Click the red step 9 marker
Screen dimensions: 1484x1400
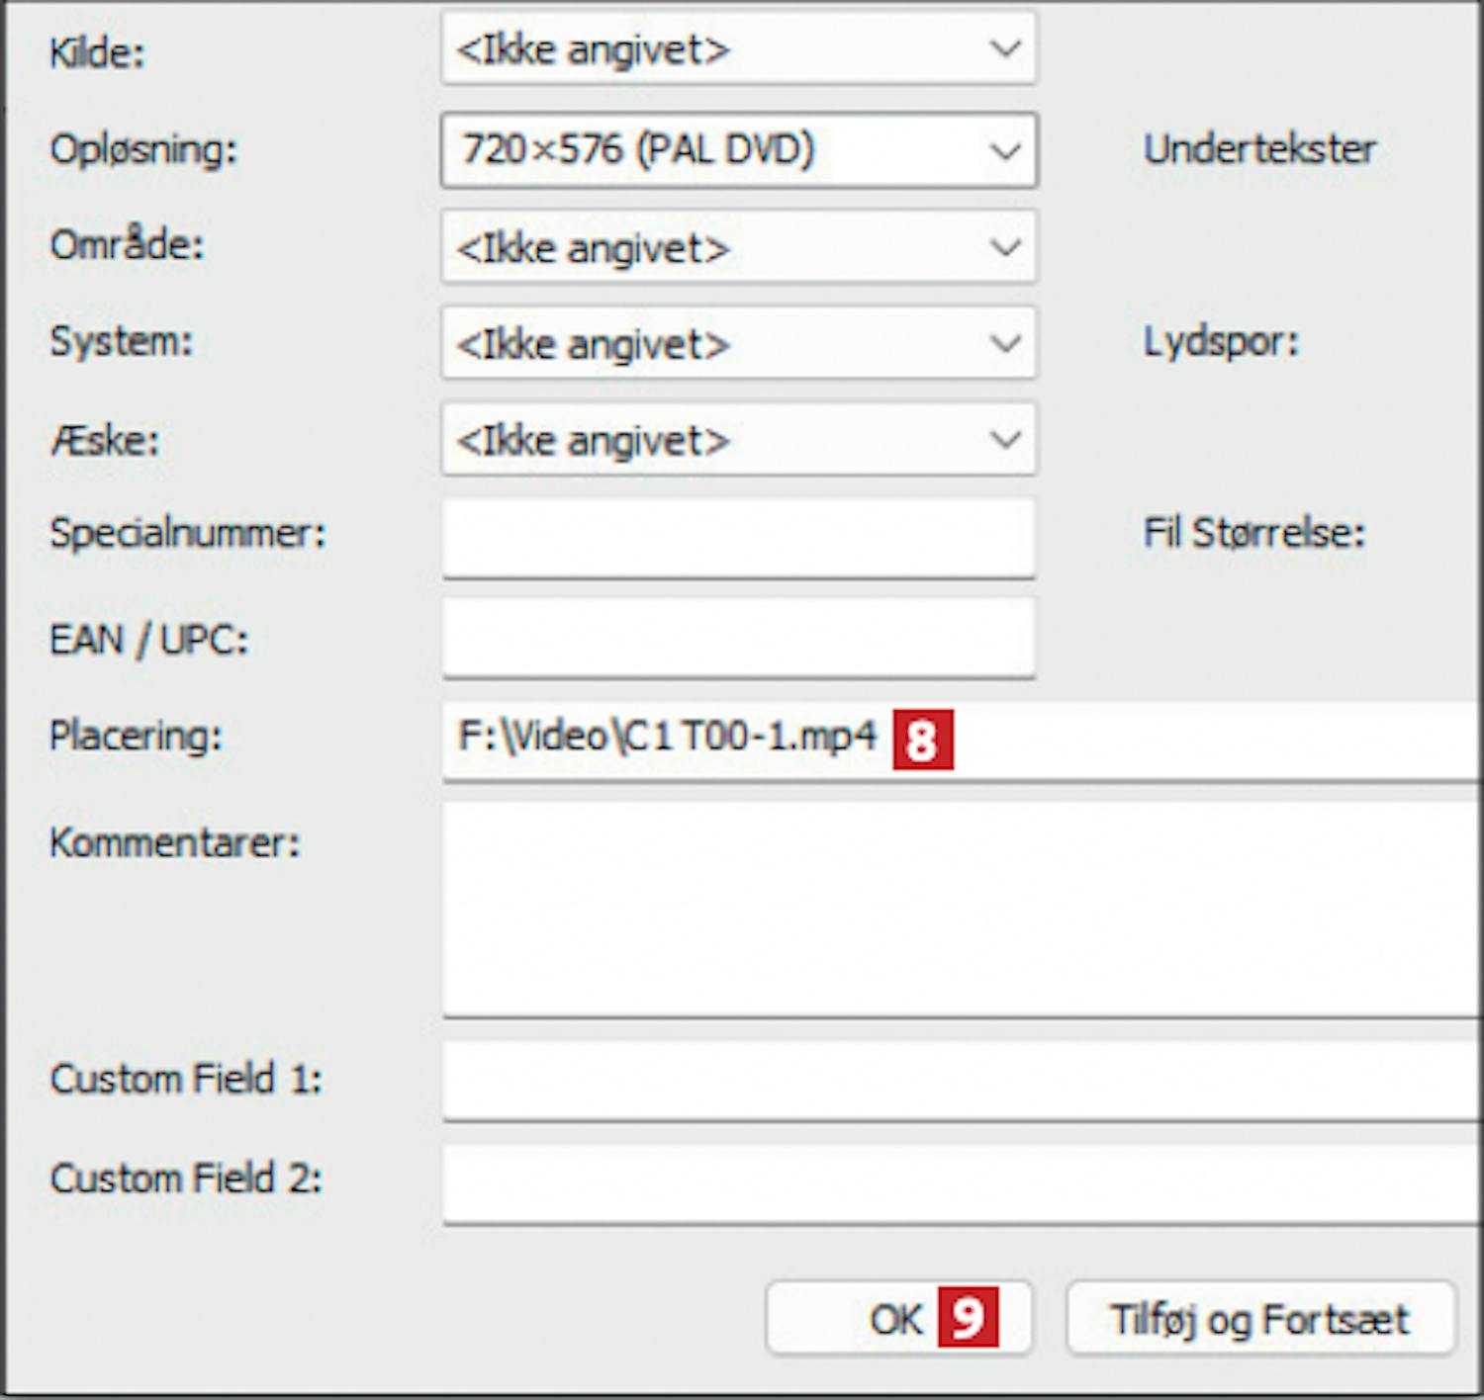click(x=968, y=1317)
